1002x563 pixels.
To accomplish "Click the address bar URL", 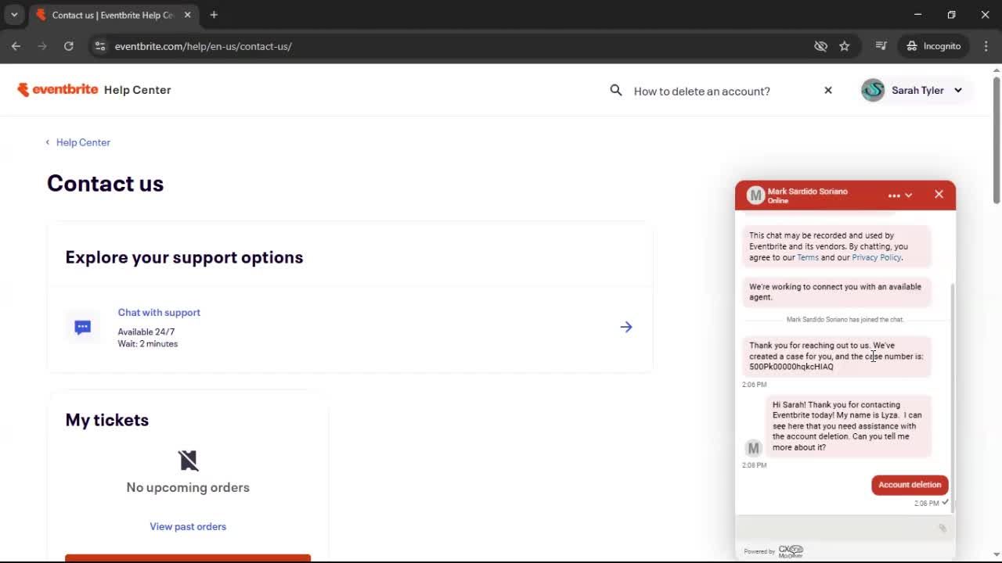I will click(204, 46).
